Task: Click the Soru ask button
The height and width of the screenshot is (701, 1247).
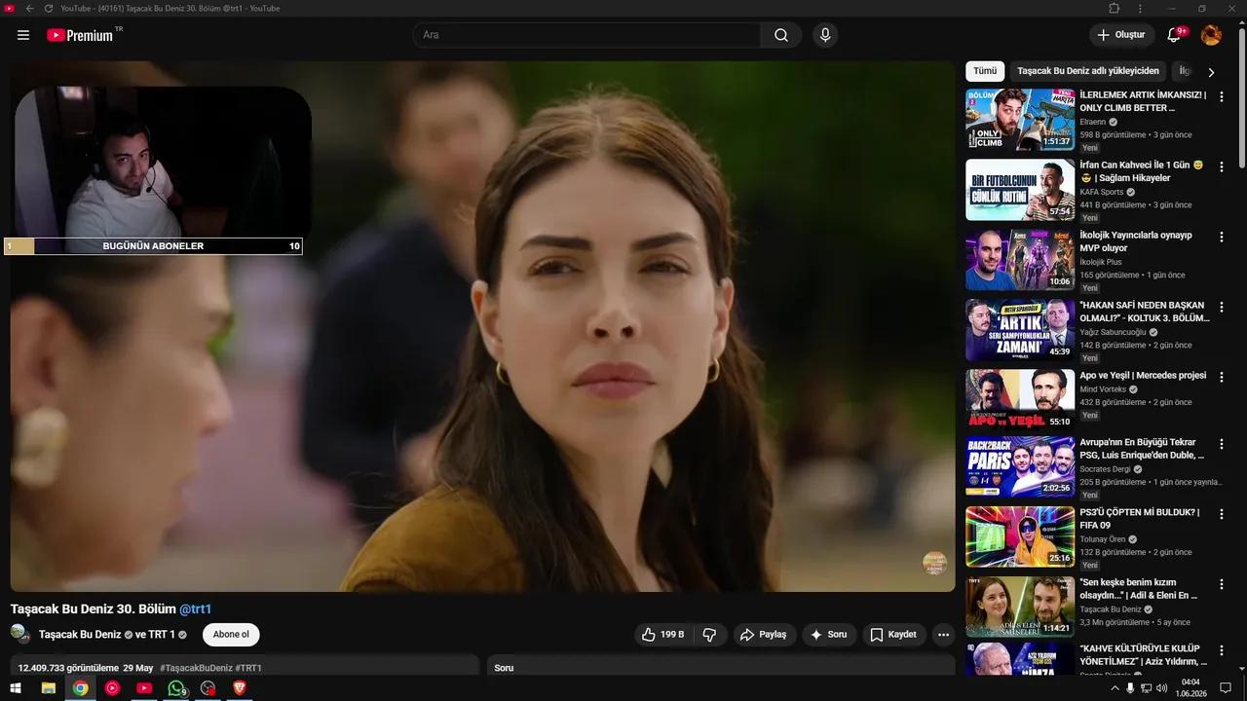Action: [x=828, y=635]
